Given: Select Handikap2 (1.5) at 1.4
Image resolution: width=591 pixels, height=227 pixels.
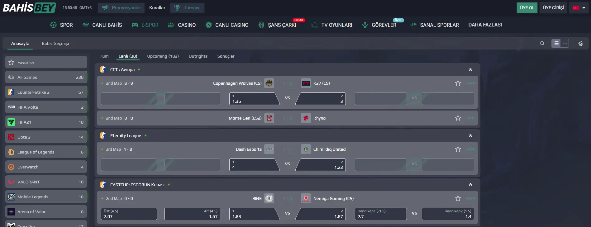Looking at the screenshot, I should point(448,214).
